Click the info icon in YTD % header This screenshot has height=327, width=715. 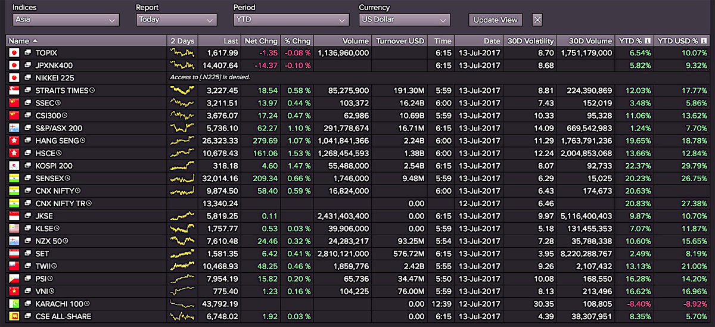(x=647, y=41)
